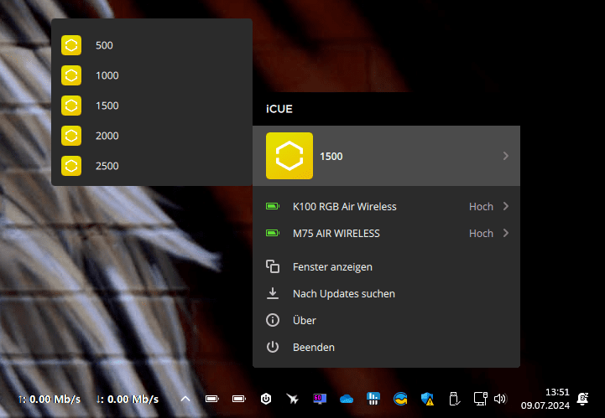Open the M75 AIR WIRELESS entry
The image size is (605, 418).
coord(386,233)
